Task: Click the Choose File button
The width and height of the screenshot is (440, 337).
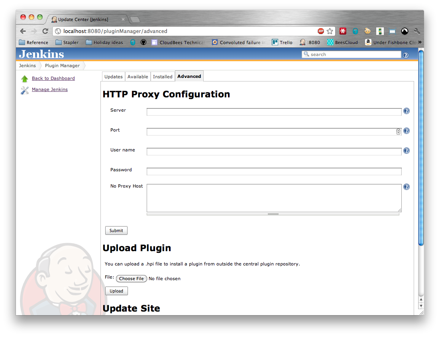Action: [132, 279]
